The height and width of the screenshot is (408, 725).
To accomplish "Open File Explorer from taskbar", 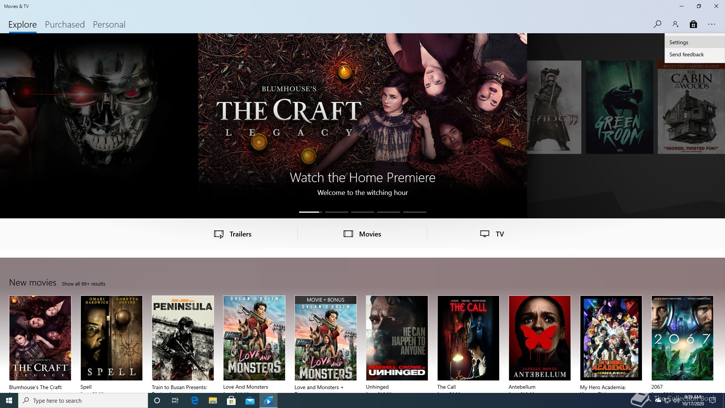I will [x=213, y=400].
